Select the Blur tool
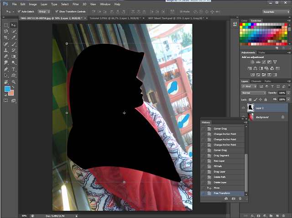The image size is (292, 218). (x=6, y=63)
